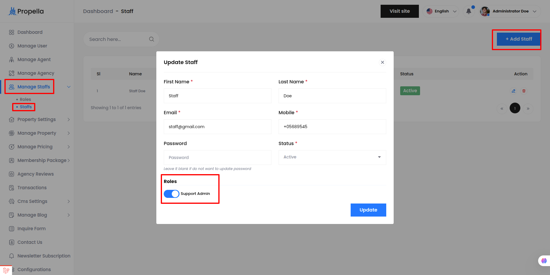Click the Search here box
550x275 pixels.
coord(121,39)
